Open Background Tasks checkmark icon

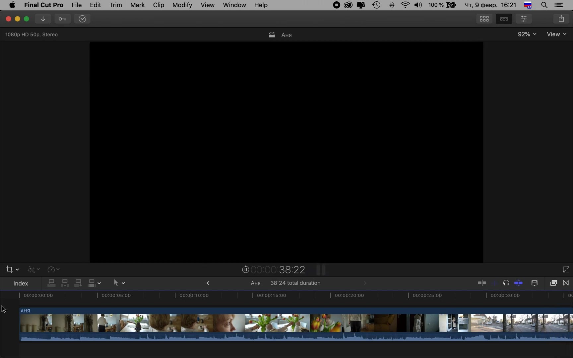tap(82, 19)
